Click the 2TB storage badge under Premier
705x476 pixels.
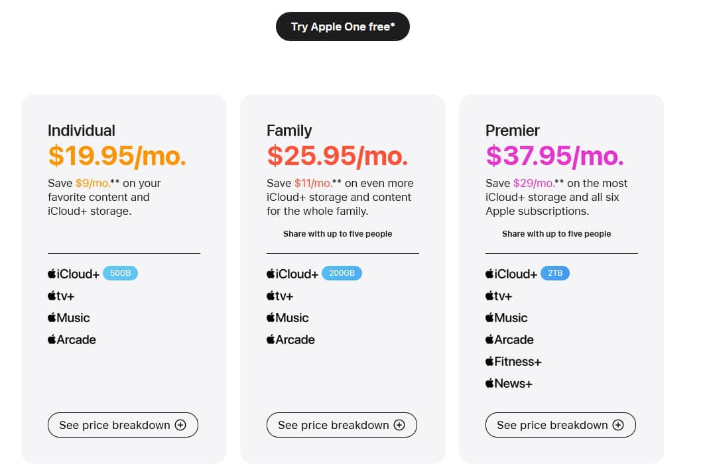(x=556, y=272)
